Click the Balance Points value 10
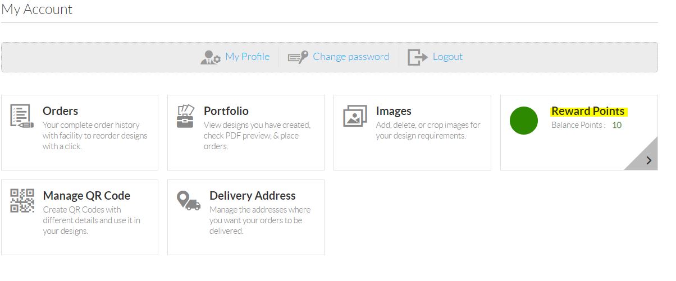This screenshot has width=676, height=281. [616, 125]
